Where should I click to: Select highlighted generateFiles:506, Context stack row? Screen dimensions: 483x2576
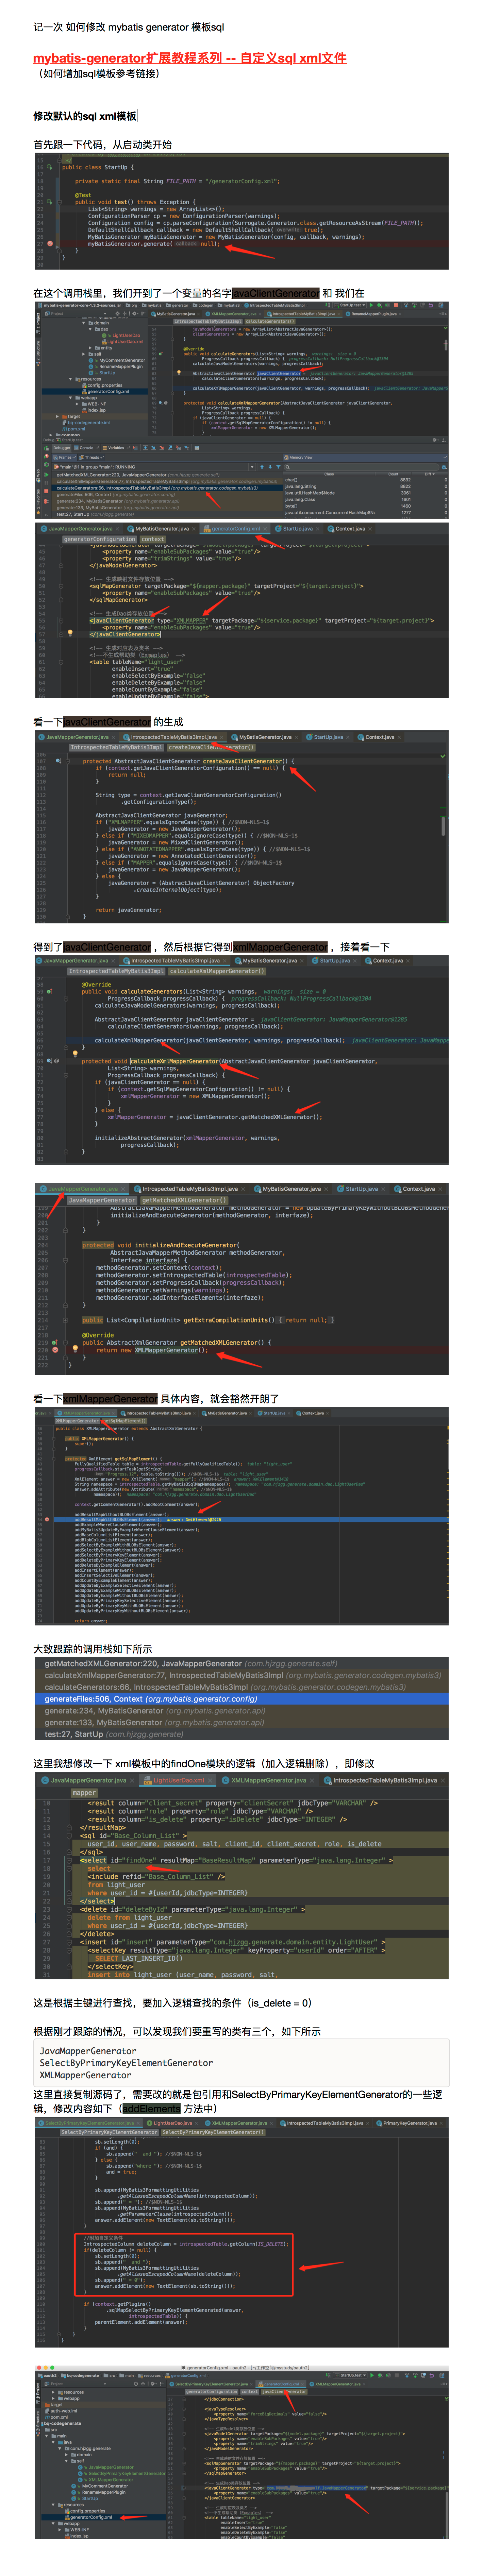point(241,1699)
